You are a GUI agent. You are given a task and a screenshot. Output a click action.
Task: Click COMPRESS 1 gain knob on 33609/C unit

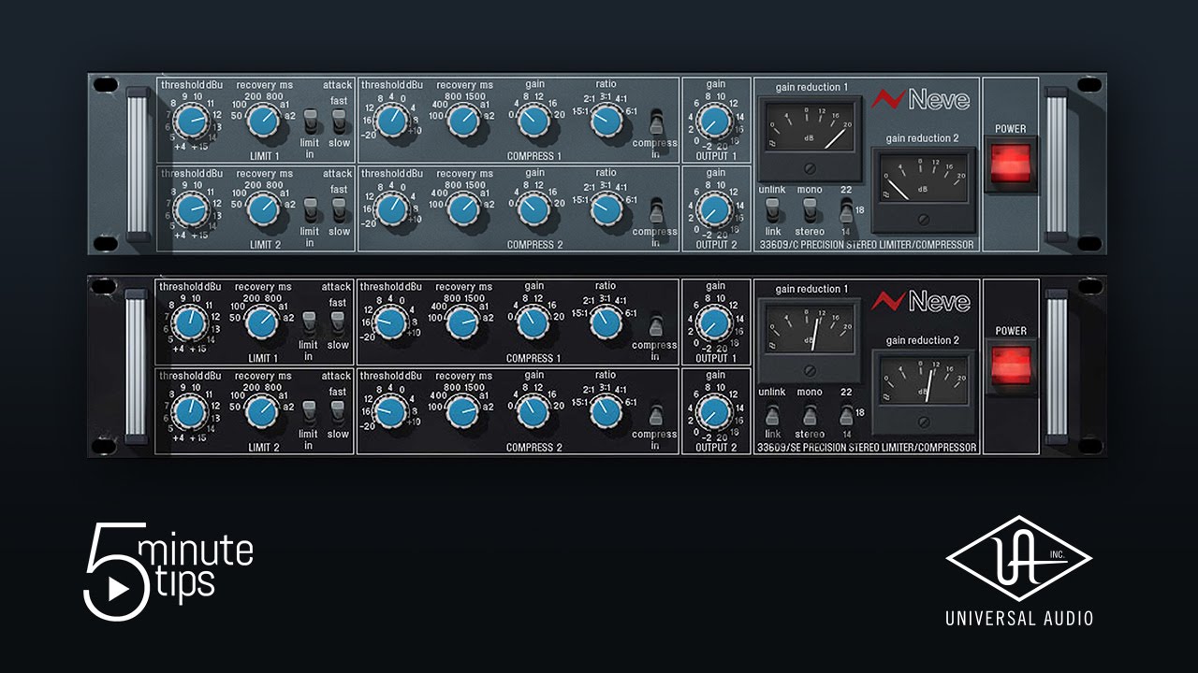tap(533, 120)
